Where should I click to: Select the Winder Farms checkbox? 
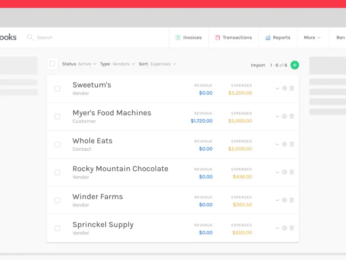pyautogui.click(x=57, y=200)
